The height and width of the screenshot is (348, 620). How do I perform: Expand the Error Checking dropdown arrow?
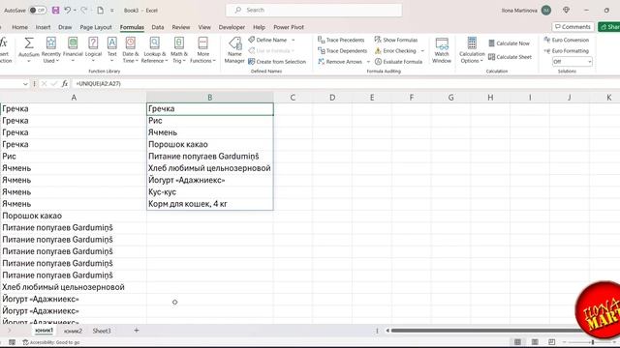point(422,51)
